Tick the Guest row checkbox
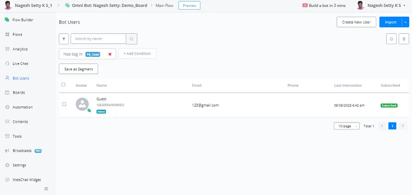Screen dimensions: 412x195 coord(64,104)
